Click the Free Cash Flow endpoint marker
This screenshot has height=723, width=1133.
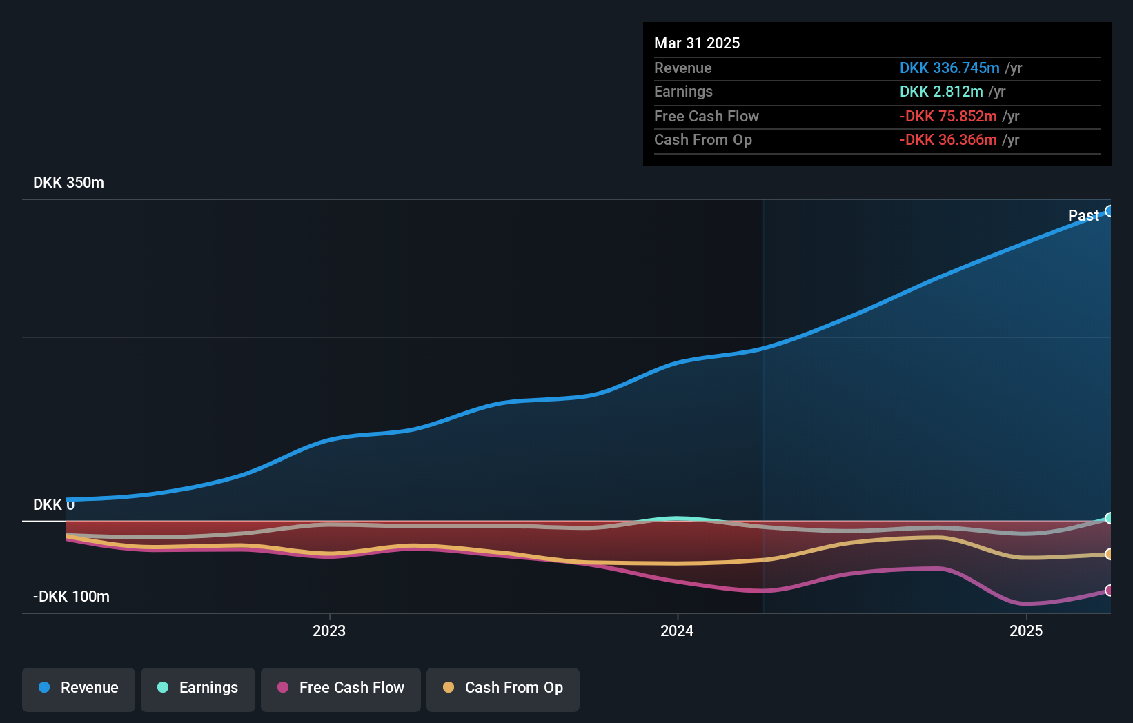(1109, 591)
